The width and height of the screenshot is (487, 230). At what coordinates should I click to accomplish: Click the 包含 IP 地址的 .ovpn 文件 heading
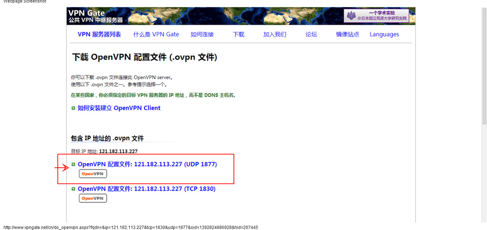pyautogui.click(x=107, y=138)
